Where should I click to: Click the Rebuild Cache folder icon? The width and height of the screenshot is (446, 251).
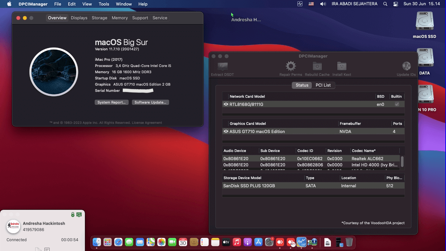[317, 66]
